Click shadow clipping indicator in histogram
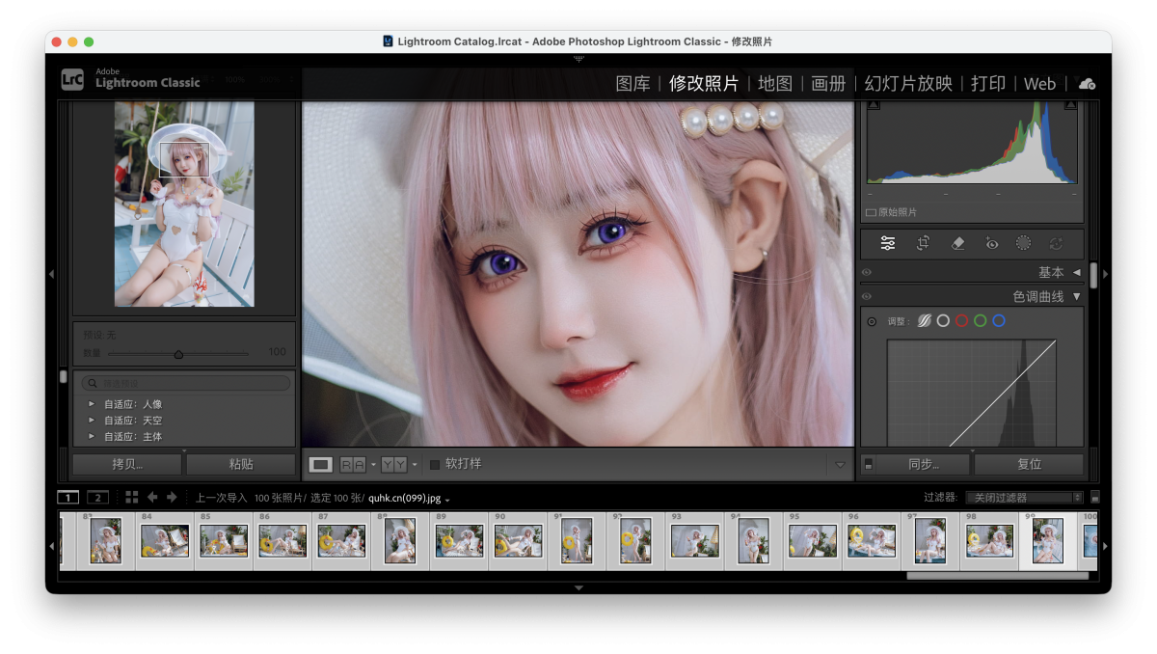This screenshot has height=654, width=1157. pyautogui.click(x=872, y=104)
